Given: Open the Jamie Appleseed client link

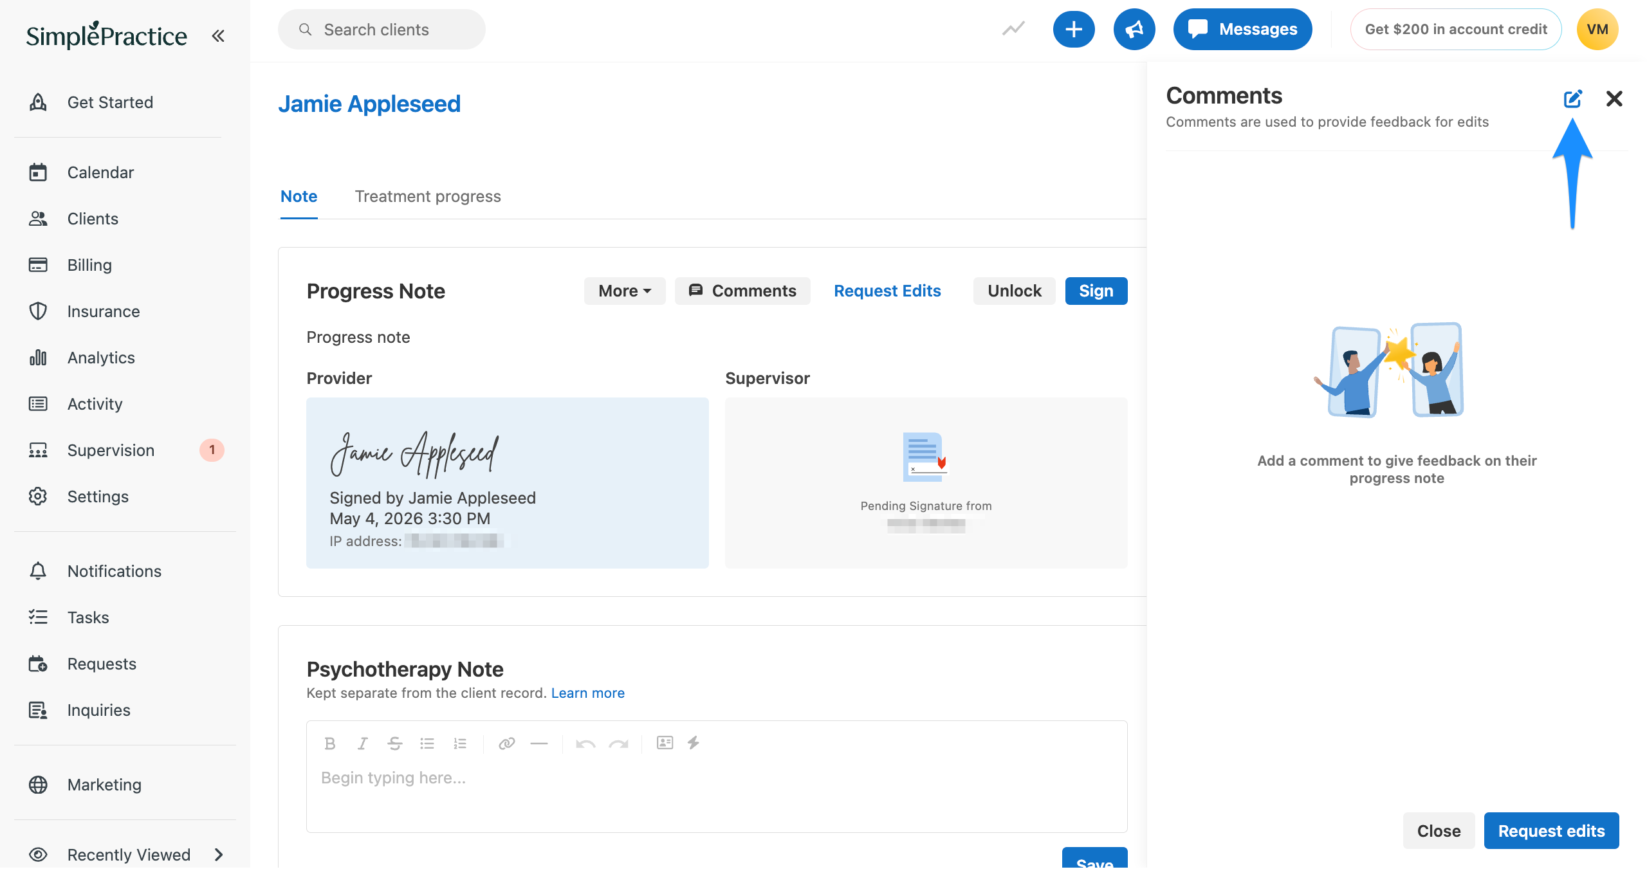Looking at the screenshot, I should tap(369, 104).
